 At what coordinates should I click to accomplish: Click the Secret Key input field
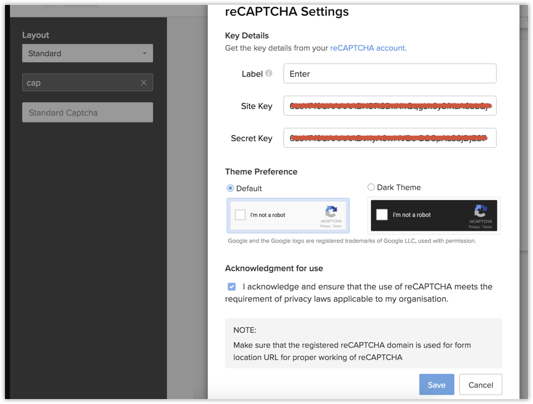pyautogui.click(x=390, y=138)
